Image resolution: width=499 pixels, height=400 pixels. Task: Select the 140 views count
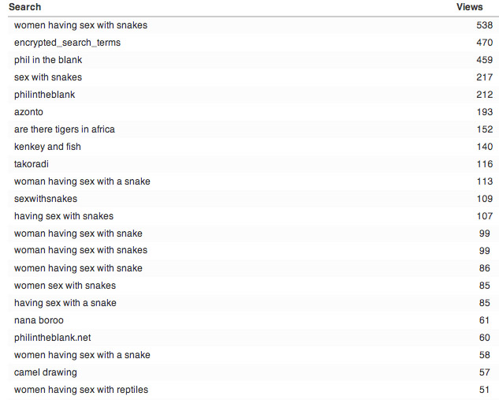click(x=484, y=147)
